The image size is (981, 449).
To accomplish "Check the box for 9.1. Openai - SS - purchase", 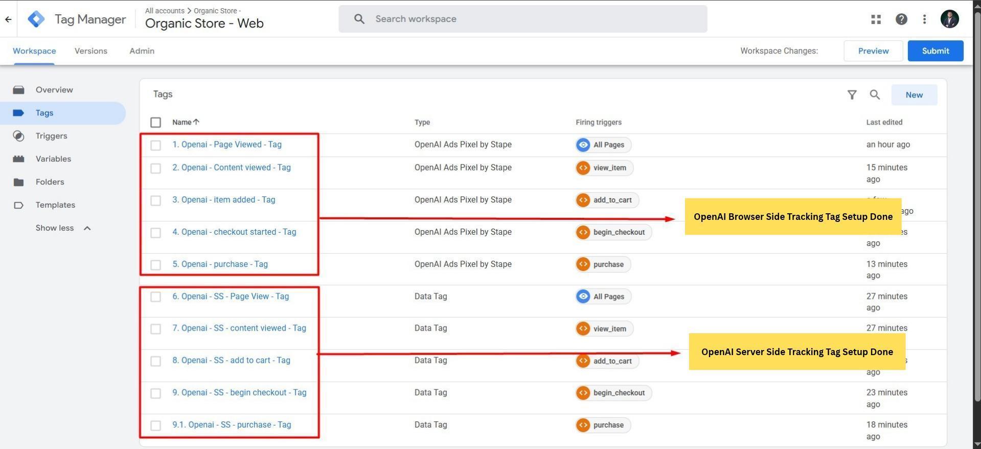I will click(156, 426).
